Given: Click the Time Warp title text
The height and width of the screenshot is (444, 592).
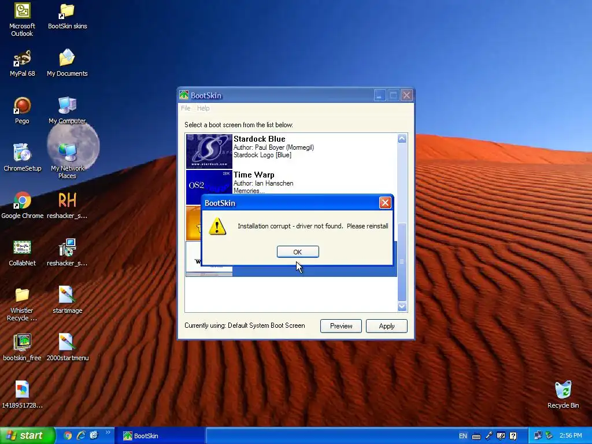Looking at the screenshot, I should pos(254,175).
